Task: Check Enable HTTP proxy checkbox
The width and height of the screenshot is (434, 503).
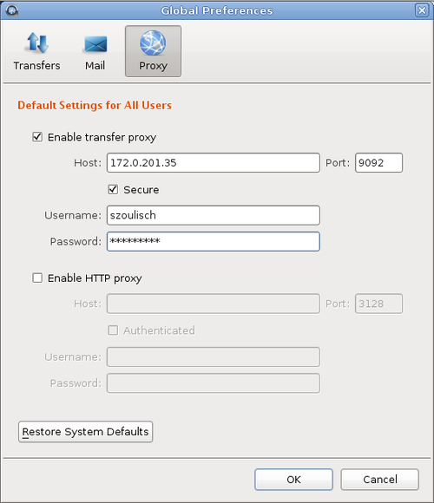Action: point(37,278)
